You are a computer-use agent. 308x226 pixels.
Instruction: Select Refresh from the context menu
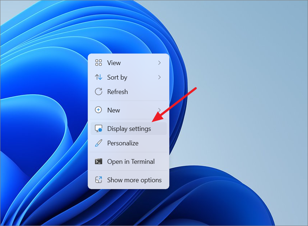click(x=129, y=91)
